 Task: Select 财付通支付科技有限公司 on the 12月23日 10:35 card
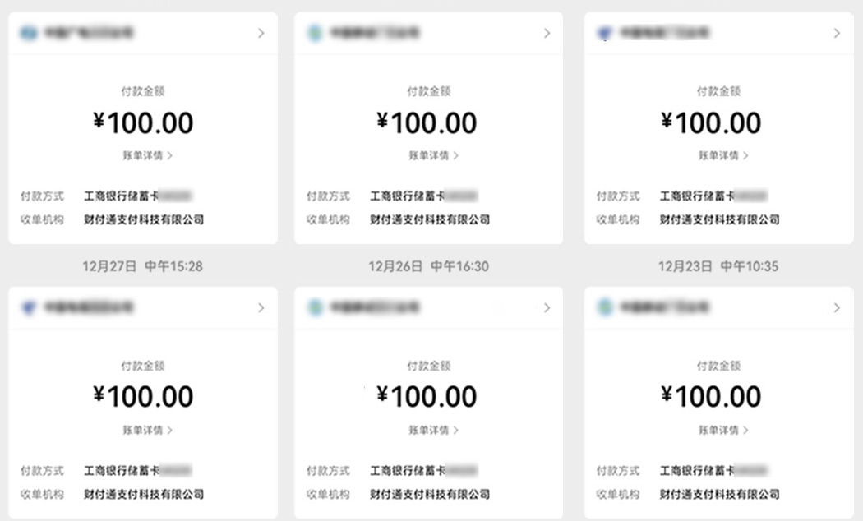(x=719, y=495)
